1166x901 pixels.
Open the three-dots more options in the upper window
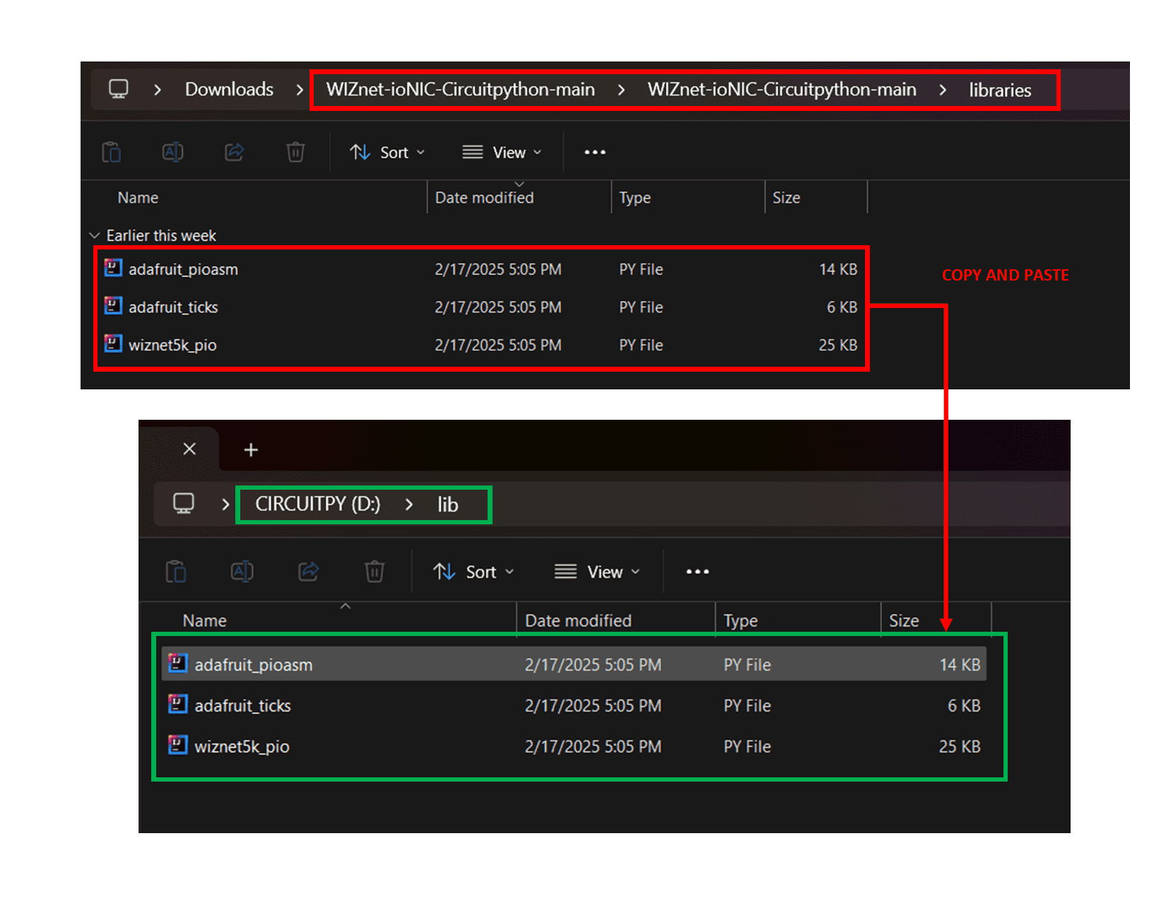coord(594,152)
